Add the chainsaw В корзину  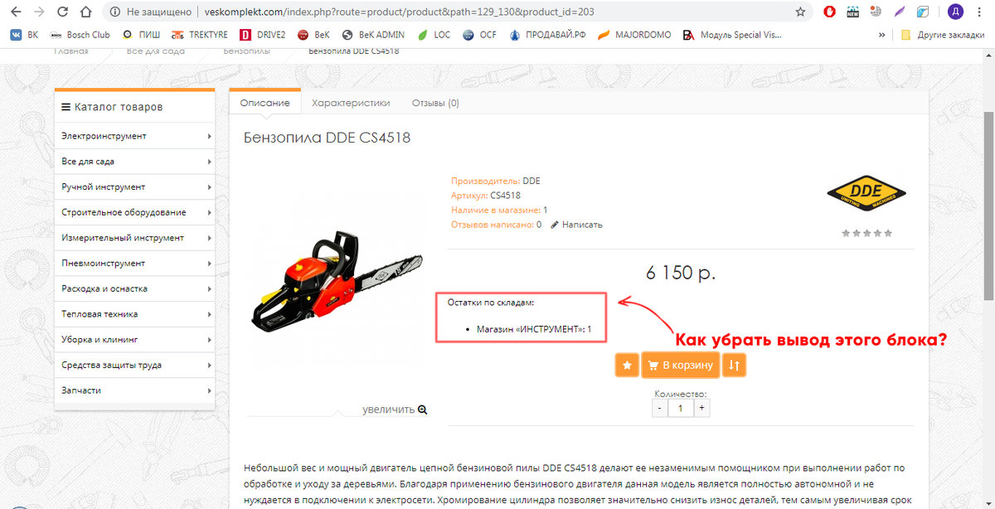pos(680,365)
